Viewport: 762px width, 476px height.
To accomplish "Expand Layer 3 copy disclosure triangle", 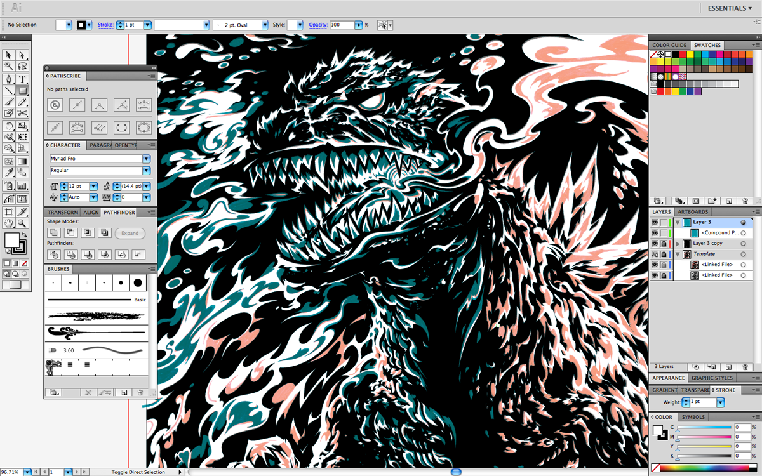I will [x=678, y=244].
